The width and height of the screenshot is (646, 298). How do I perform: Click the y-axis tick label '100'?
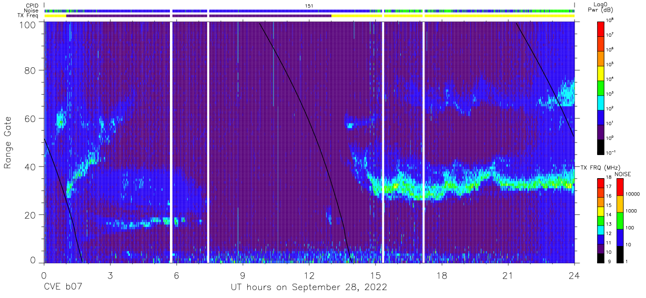[26, 24]
